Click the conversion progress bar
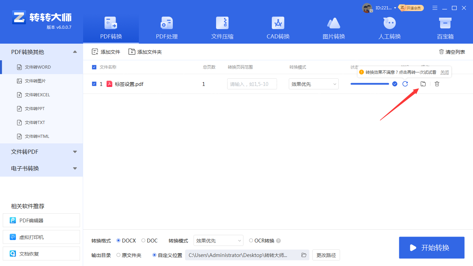Screen dimensions: 473x266 (369, 84)
